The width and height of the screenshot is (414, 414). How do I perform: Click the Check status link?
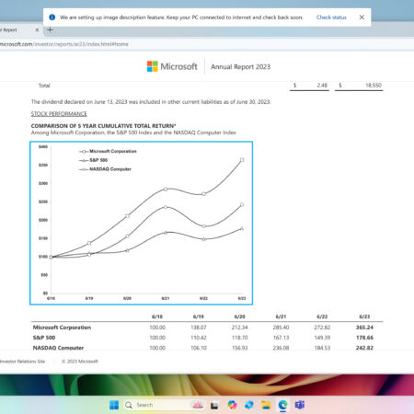331,17
